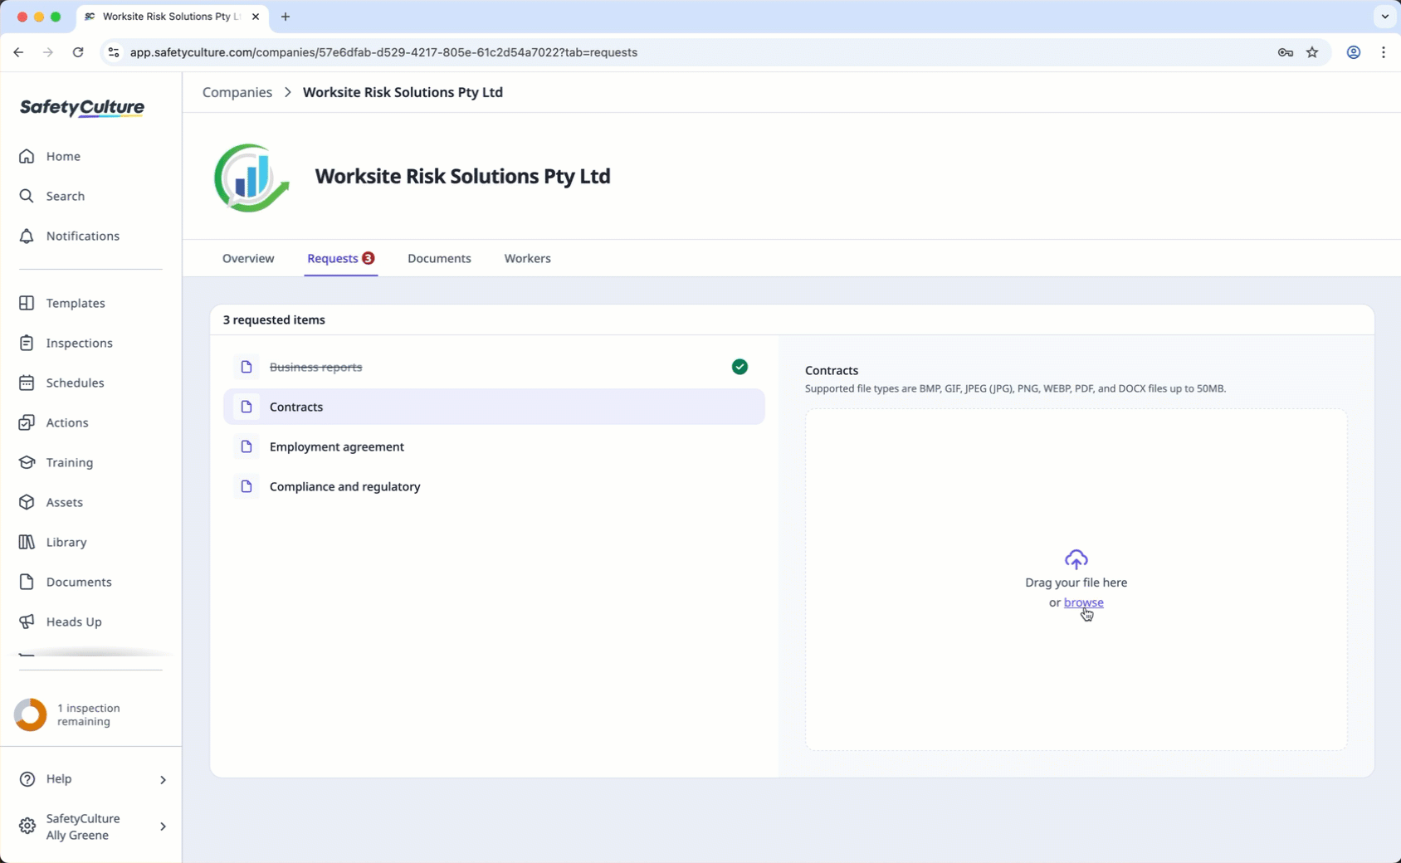Go to Templates in sidebar
Viewport: 1401px width, 863px height.
[x=76, y=303]
